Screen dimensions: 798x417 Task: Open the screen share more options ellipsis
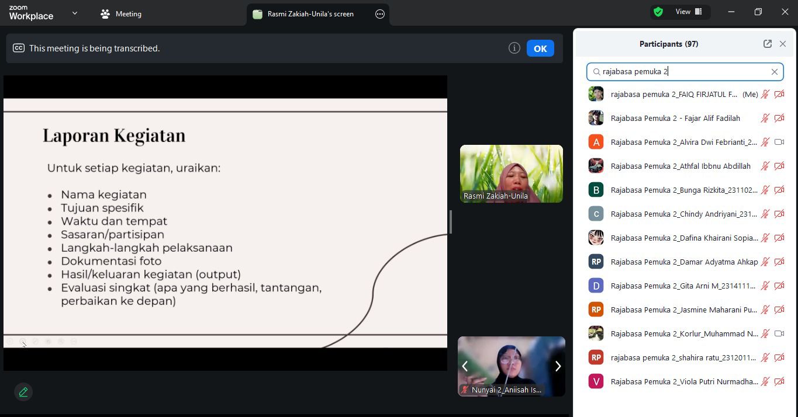pos(380,14)
